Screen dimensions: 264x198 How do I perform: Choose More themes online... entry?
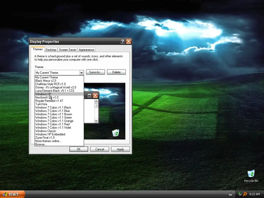click(x=59, y=141)
